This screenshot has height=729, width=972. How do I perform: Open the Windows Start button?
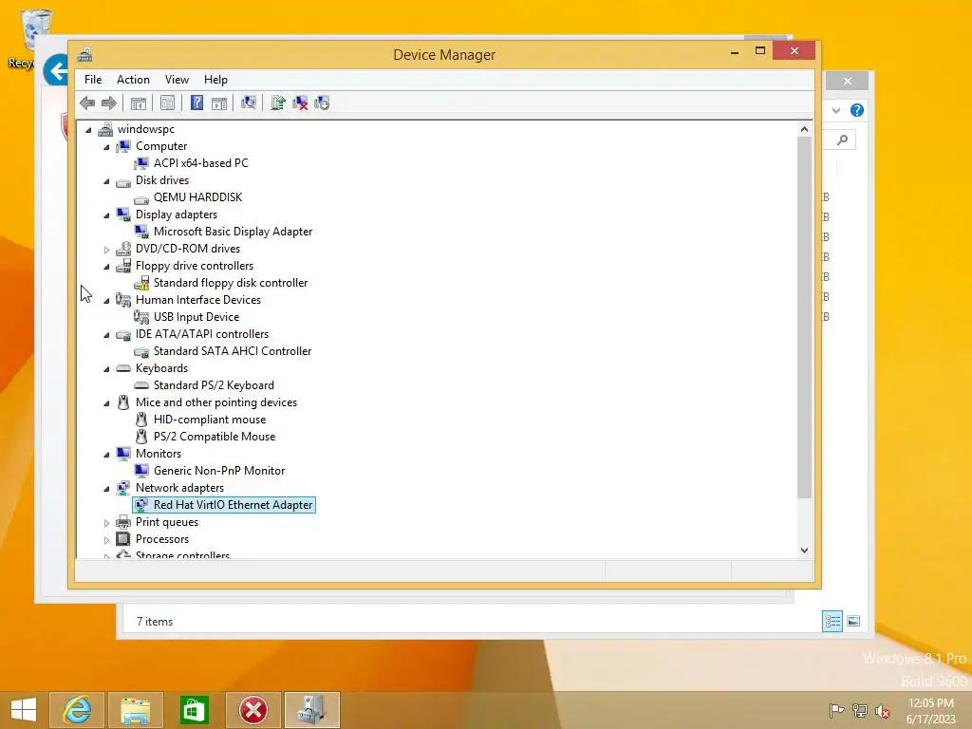[24, 710]
